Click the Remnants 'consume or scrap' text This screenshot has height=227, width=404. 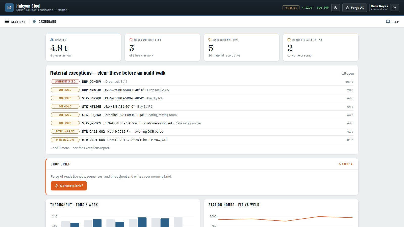299,55
